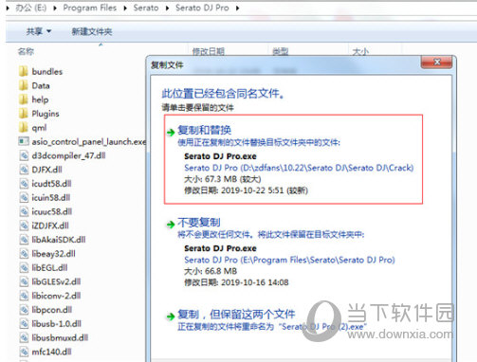Sort by 大小 column header

click(x=360, y=51)
